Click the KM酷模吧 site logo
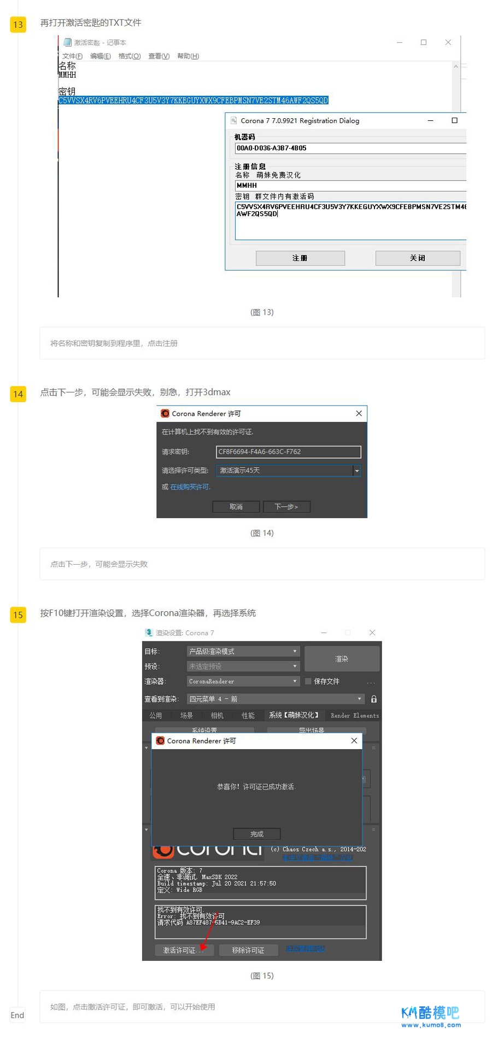Screen dimensions: 492x1038 (x=431, y=1016)
